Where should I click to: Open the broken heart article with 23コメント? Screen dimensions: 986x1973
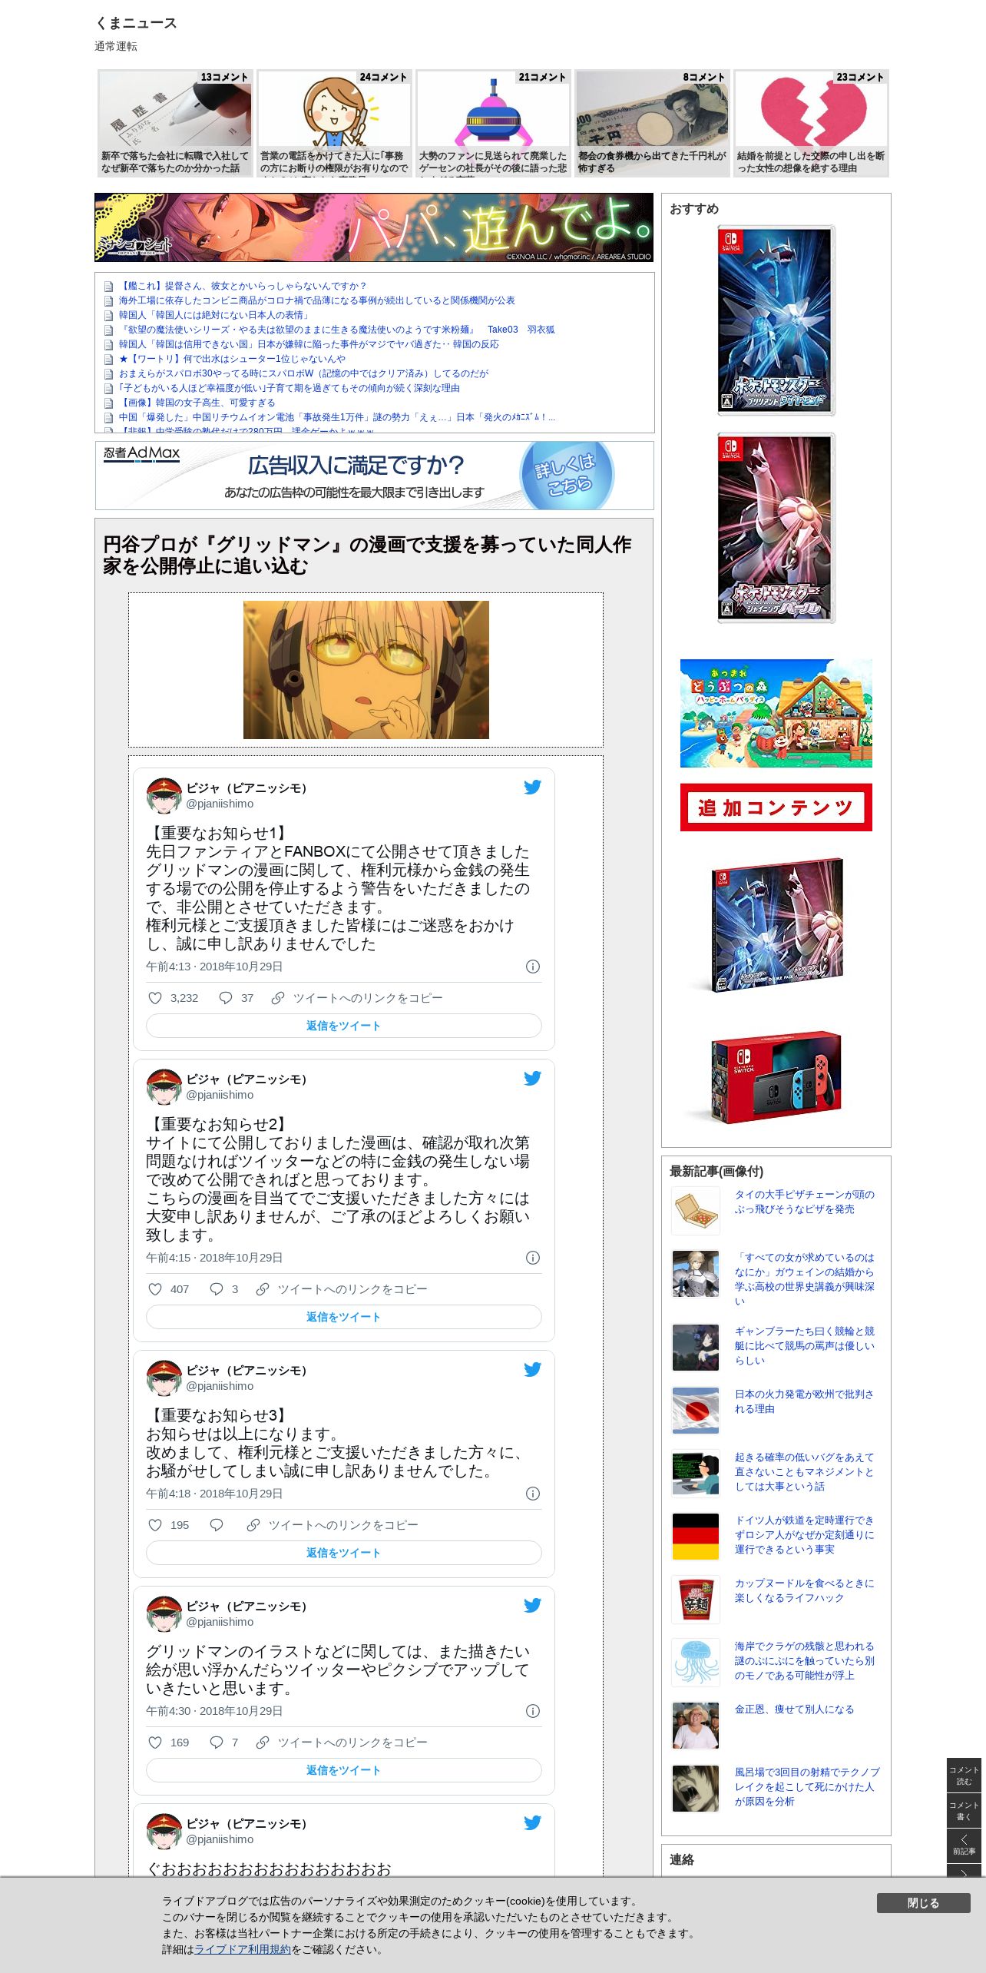coord(811,123)
